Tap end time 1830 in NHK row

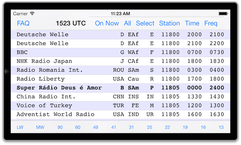tap(217, 61)
